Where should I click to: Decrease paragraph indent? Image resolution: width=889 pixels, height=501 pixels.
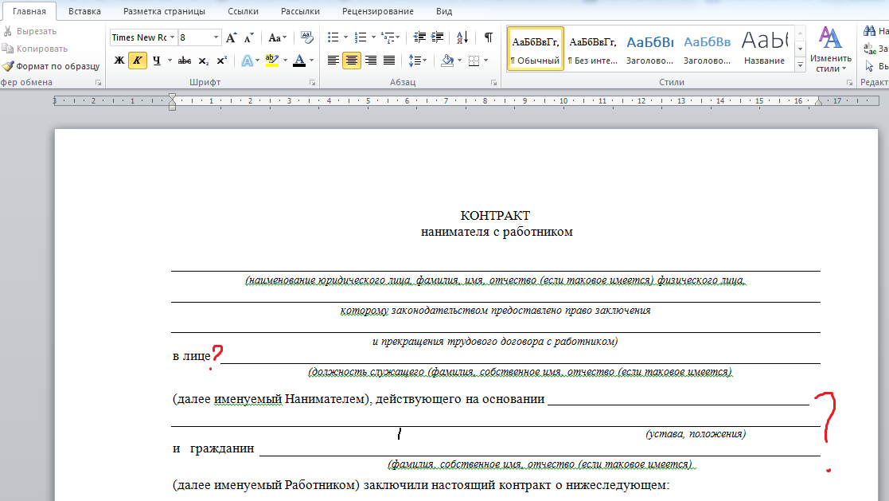pos(419,37)
